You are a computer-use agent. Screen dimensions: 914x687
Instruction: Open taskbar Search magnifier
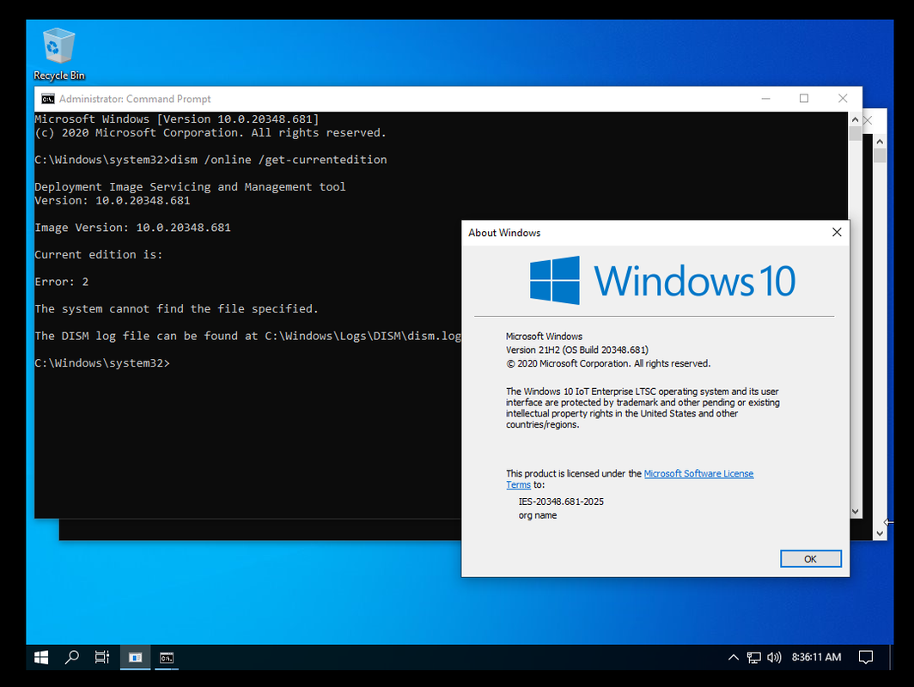point(71,657)
